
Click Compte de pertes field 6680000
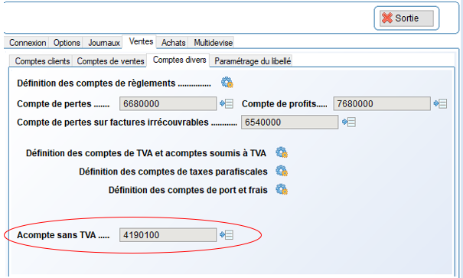168,103
